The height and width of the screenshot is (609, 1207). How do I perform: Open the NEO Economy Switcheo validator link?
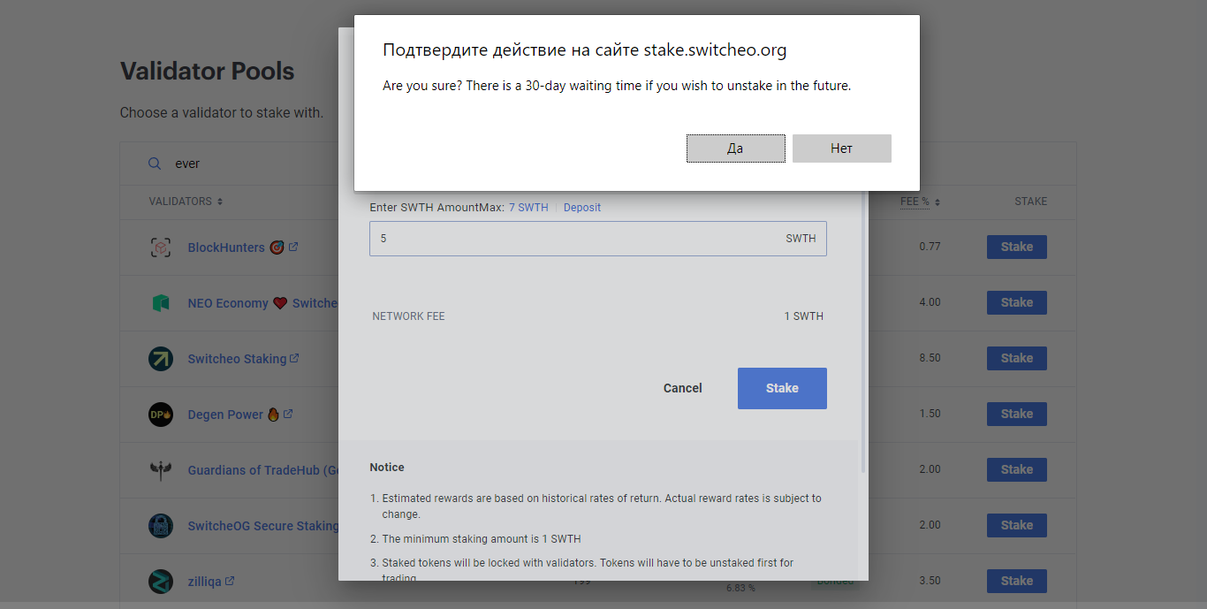pos(262,303)
